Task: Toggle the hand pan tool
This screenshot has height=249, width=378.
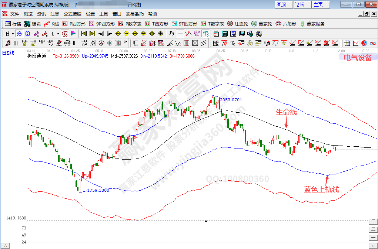Action: click(171, 34)
